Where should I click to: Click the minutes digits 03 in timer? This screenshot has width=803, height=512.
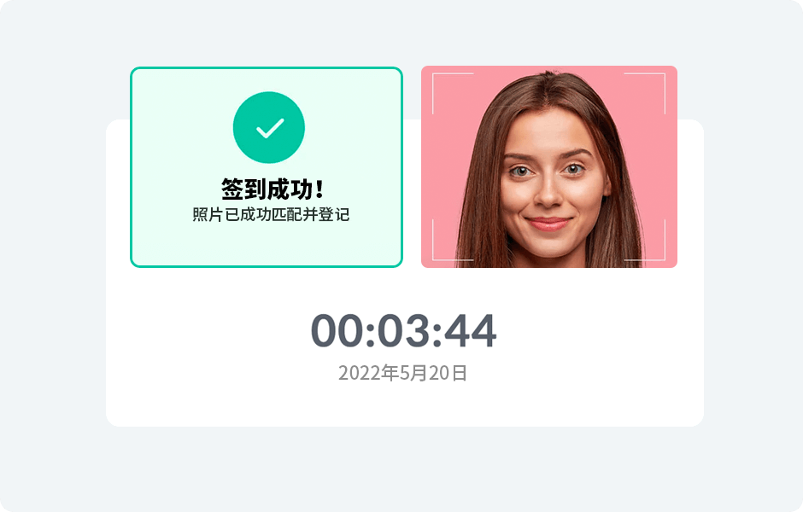click(x=403, y=331)
